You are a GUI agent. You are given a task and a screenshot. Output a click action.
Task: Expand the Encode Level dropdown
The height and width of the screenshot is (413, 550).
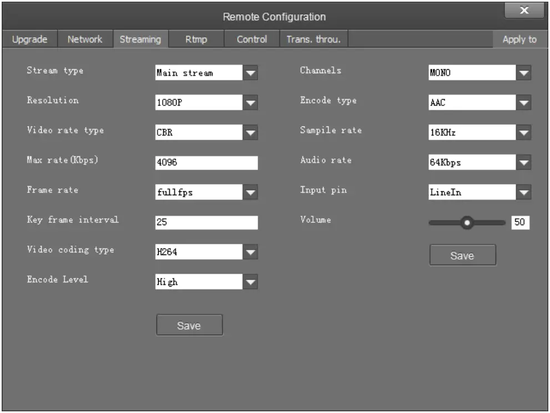pyautogui.click(x=251, y=282)
